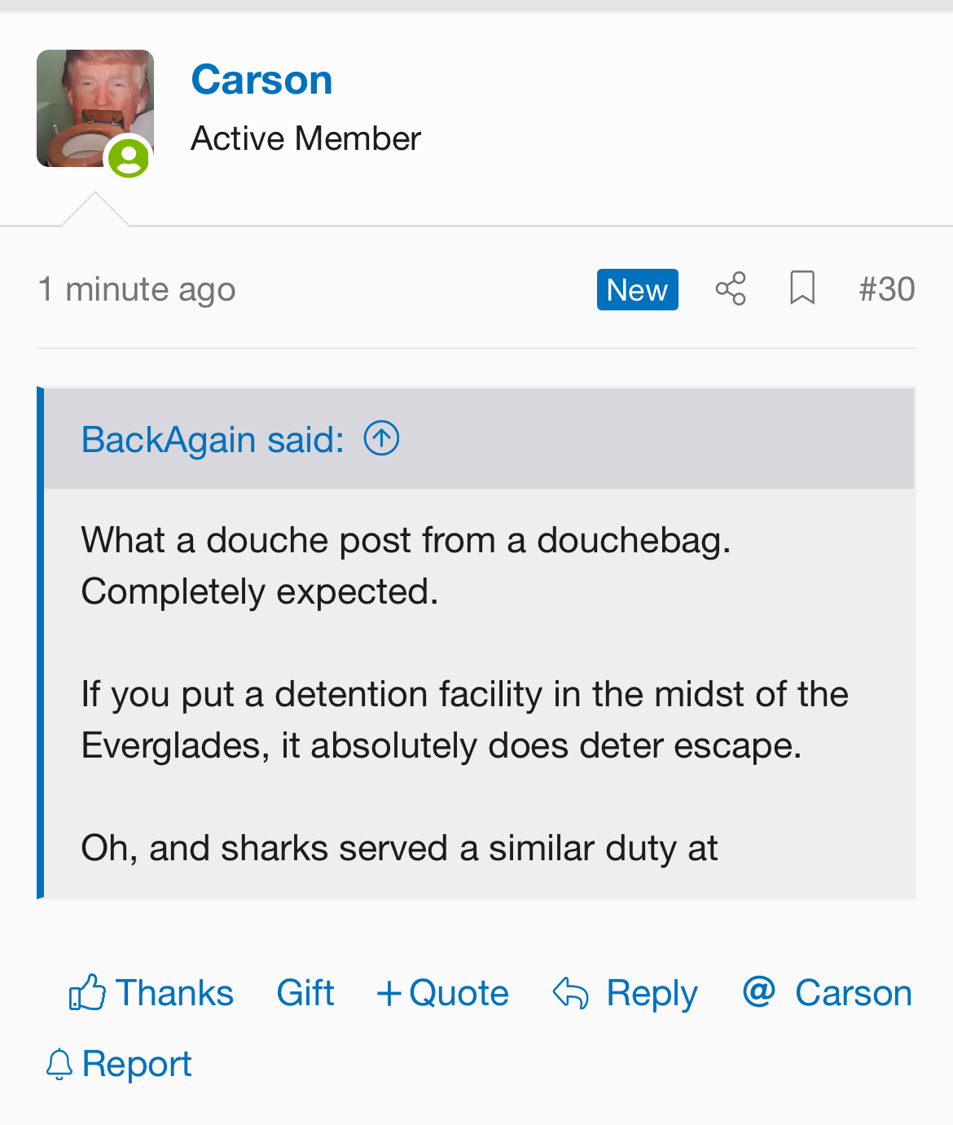Jump to original post via circled up-arrow
This screenshot has height=1125, width=953.
pyautogui.click(x=381, y=438)
